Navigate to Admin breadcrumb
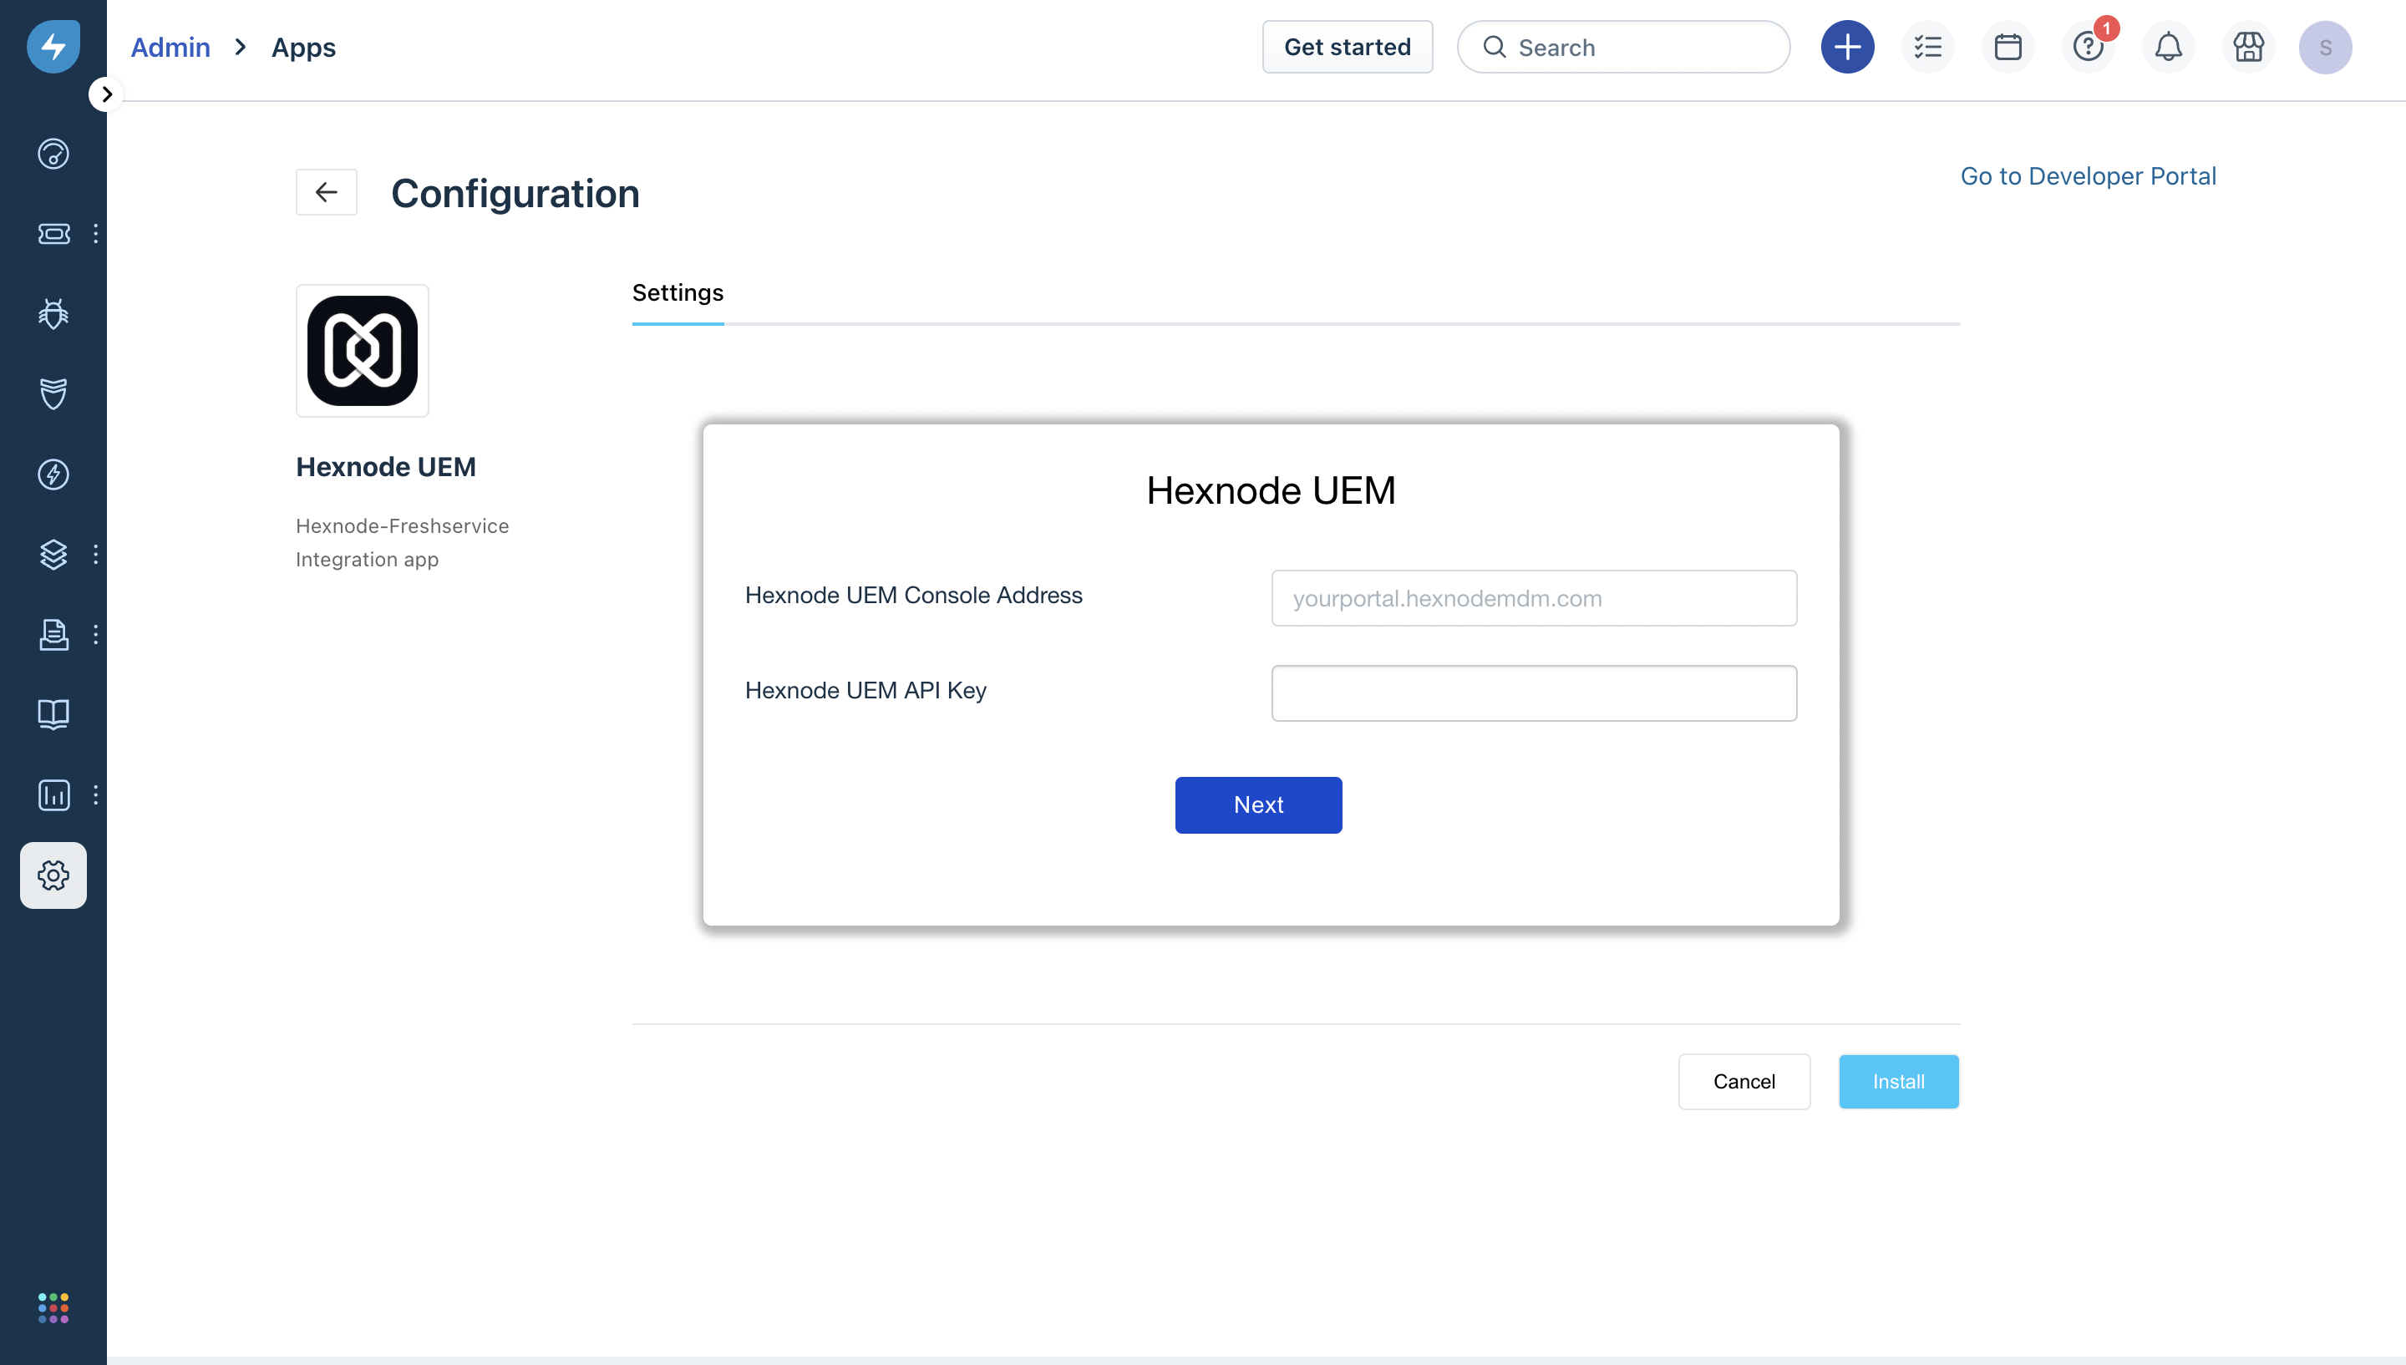Screen dimensions: 2406x1365 [x=170, y=47]
